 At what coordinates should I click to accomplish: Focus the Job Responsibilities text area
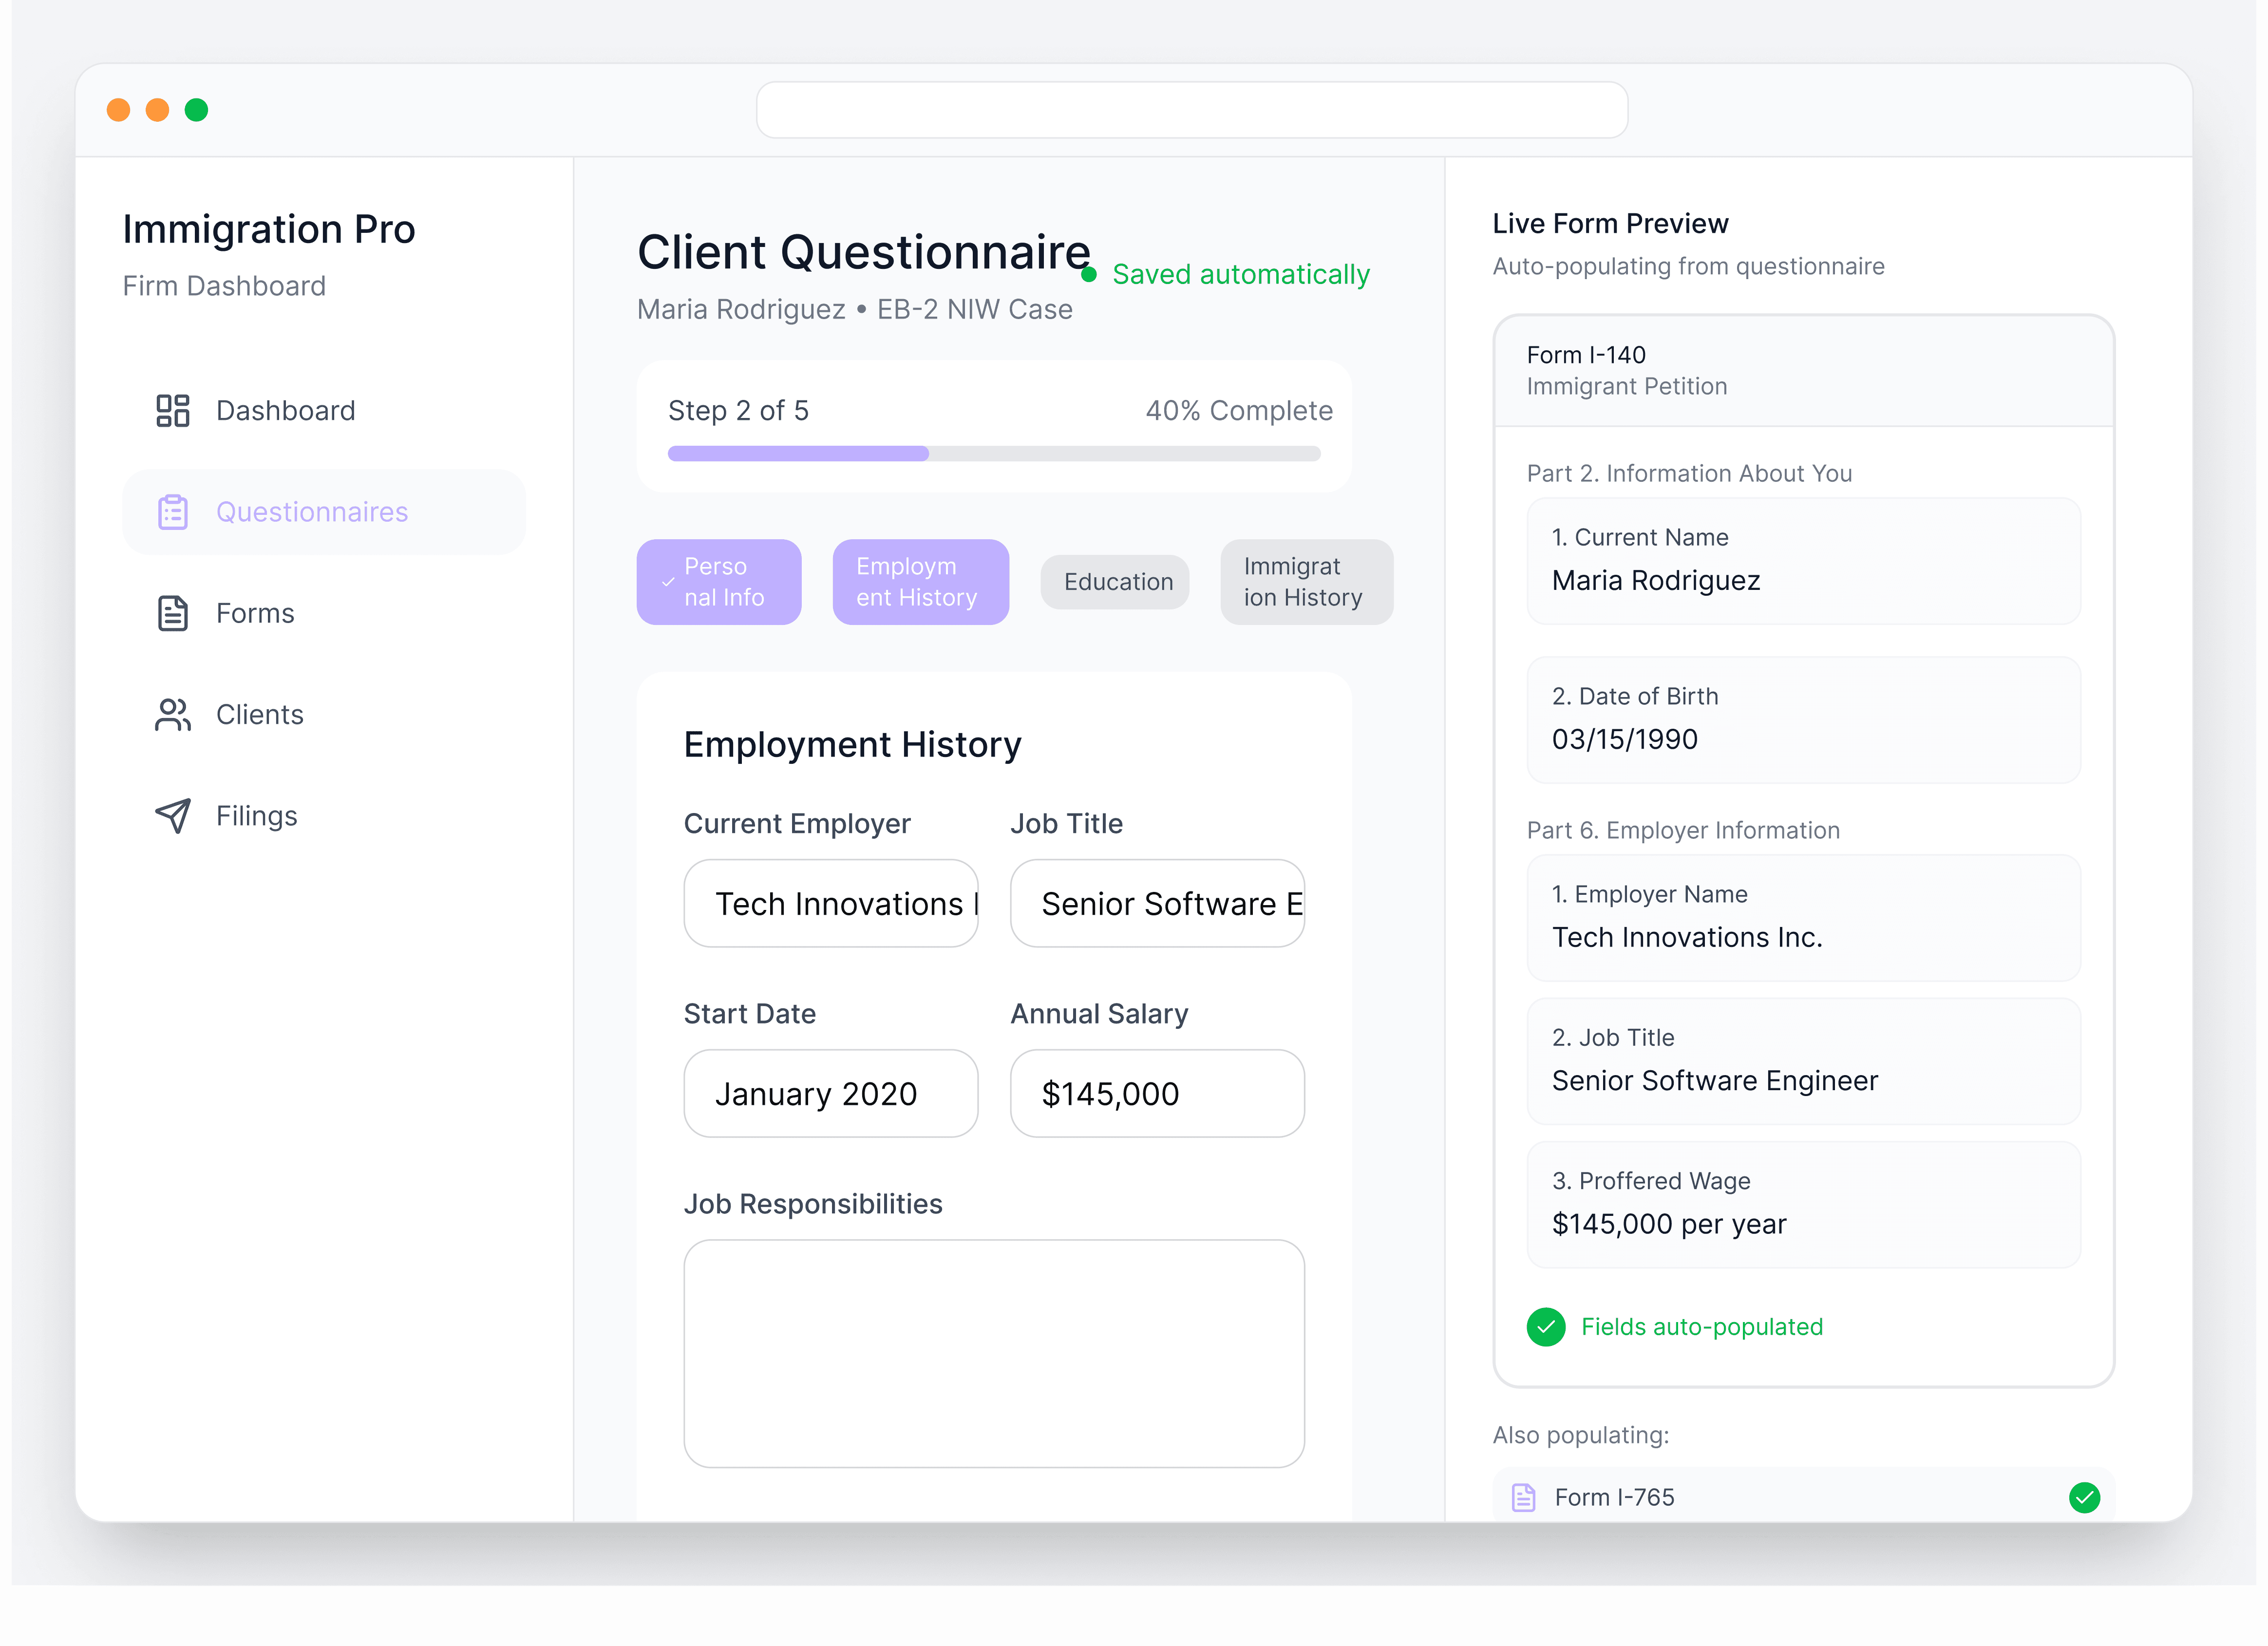tap(994, 1353)
